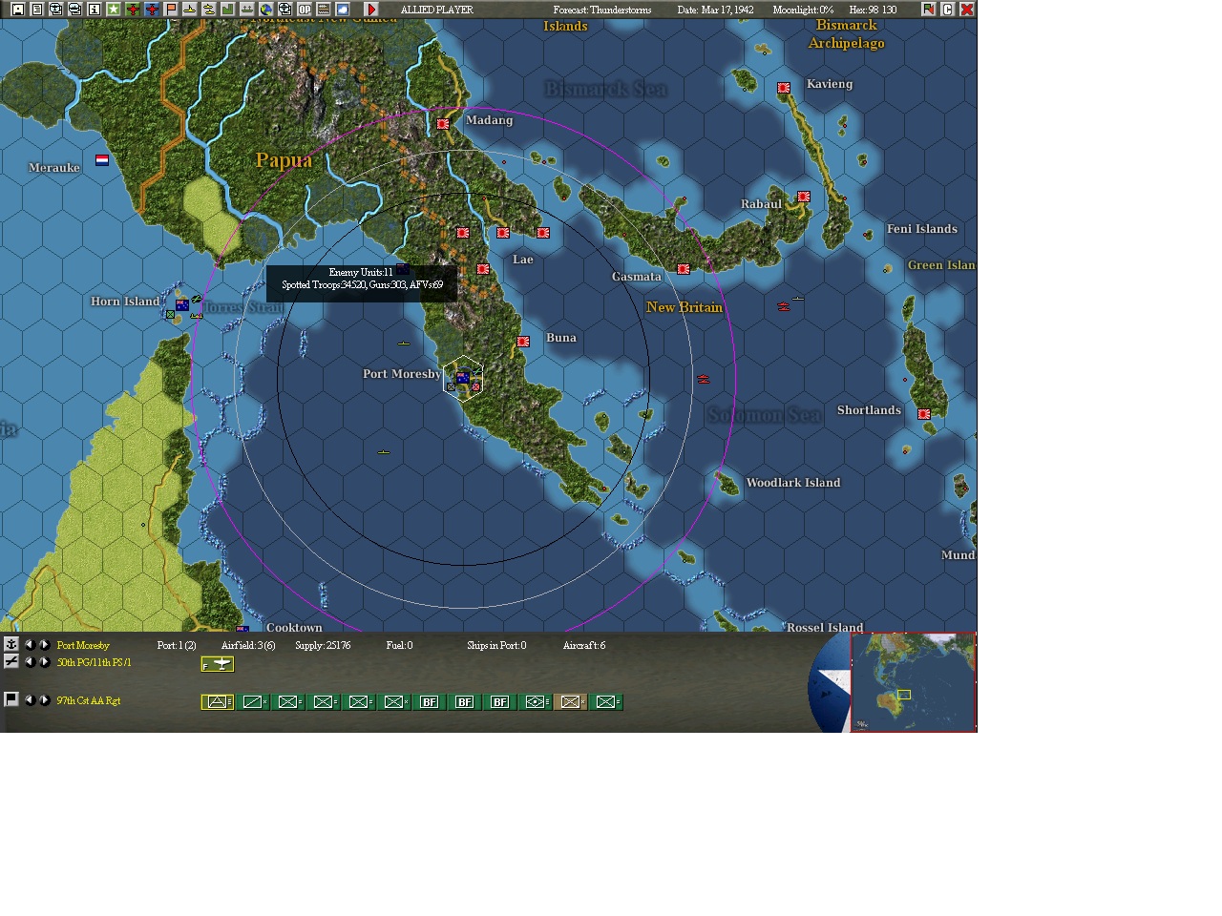Select the fighter squadron 'F' unit icon
Image resolution: width=1222 pixels, height=916 pixels.
point(218,664)
